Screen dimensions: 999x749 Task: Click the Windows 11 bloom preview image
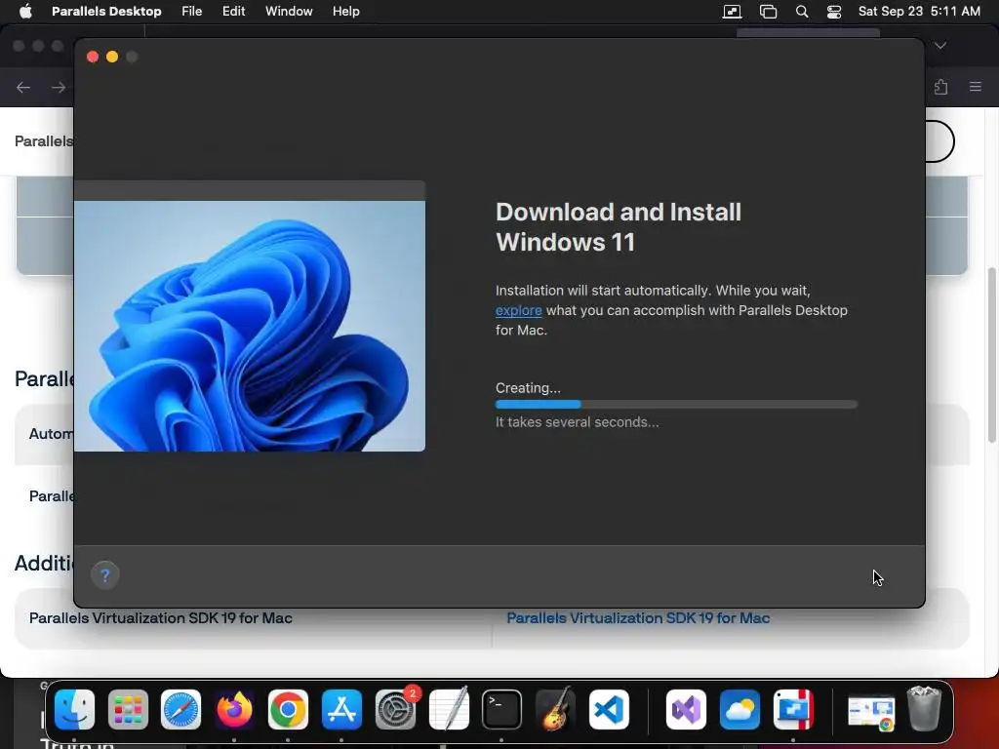coord(250,326)
